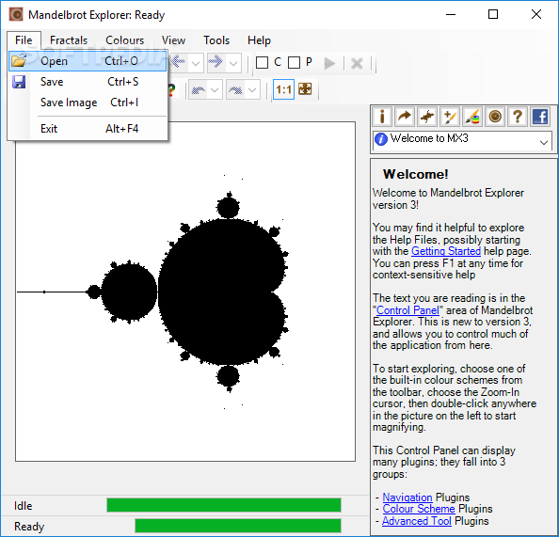Click the Facebook icon in the control panel
Screen dimensions: 559x537
540,117
